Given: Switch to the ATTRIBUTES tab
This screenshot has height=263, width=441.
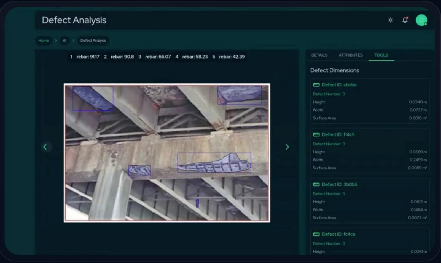Looking at the screenshot, I should point(351,55).
